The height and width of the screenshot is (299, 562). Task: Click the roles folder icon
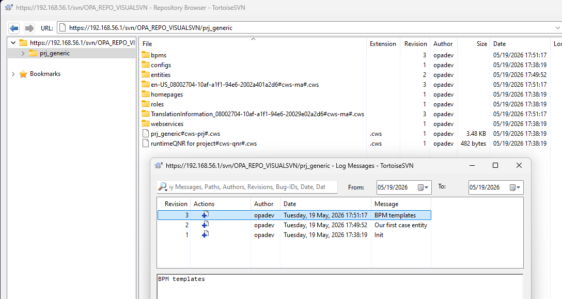tap(146, 104)
